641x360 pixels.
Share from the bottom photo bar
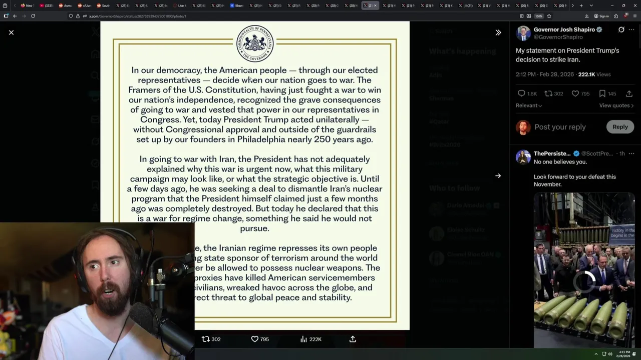pyautogui.click(x=353, y=339)
